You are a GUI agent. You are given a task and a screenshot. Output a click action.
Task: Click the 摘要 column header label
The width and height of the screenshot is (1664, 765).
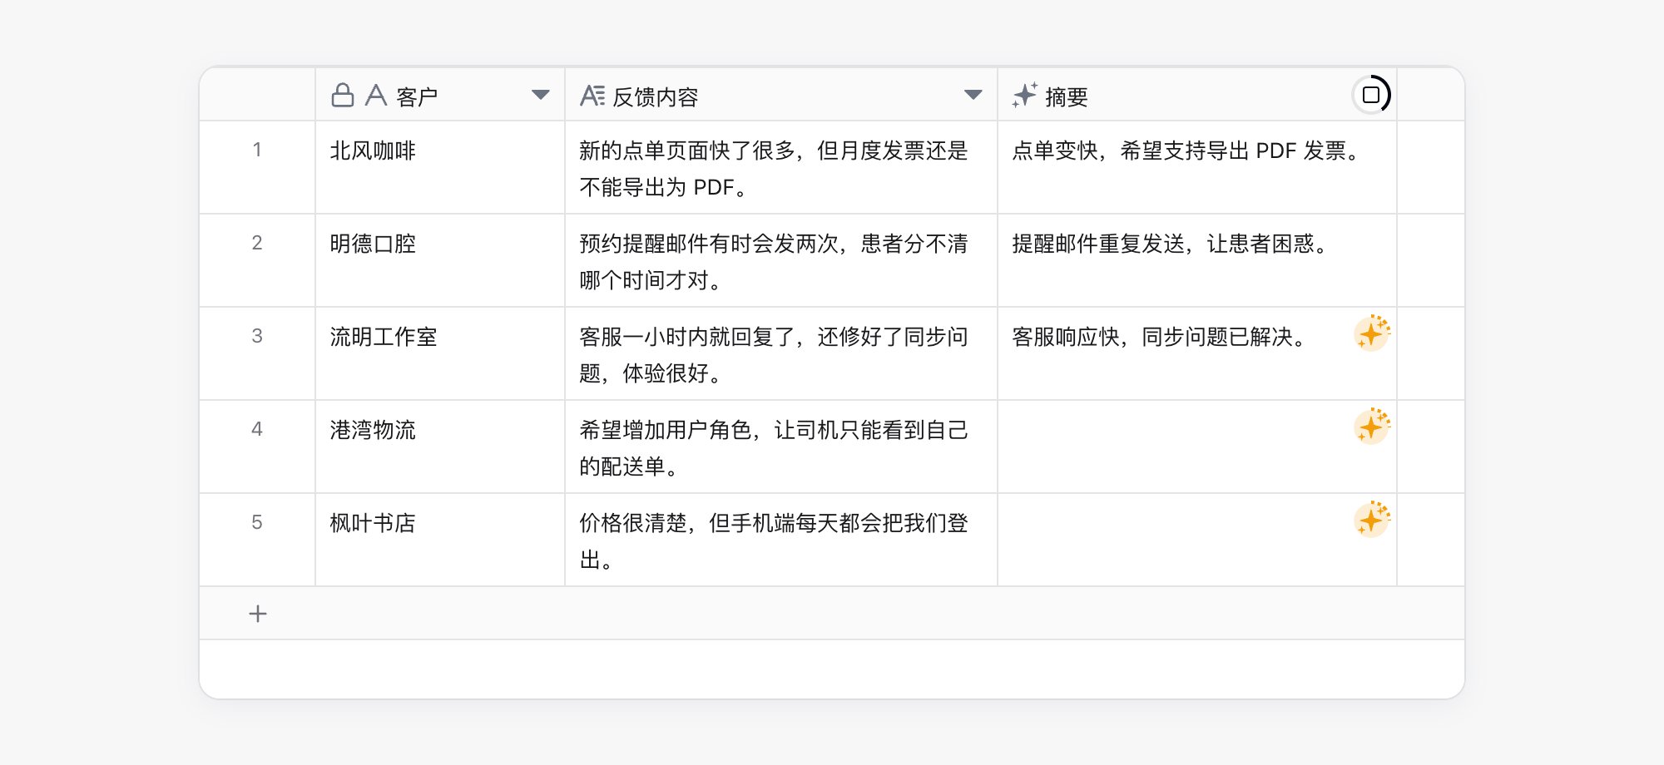coord(1067,96)
